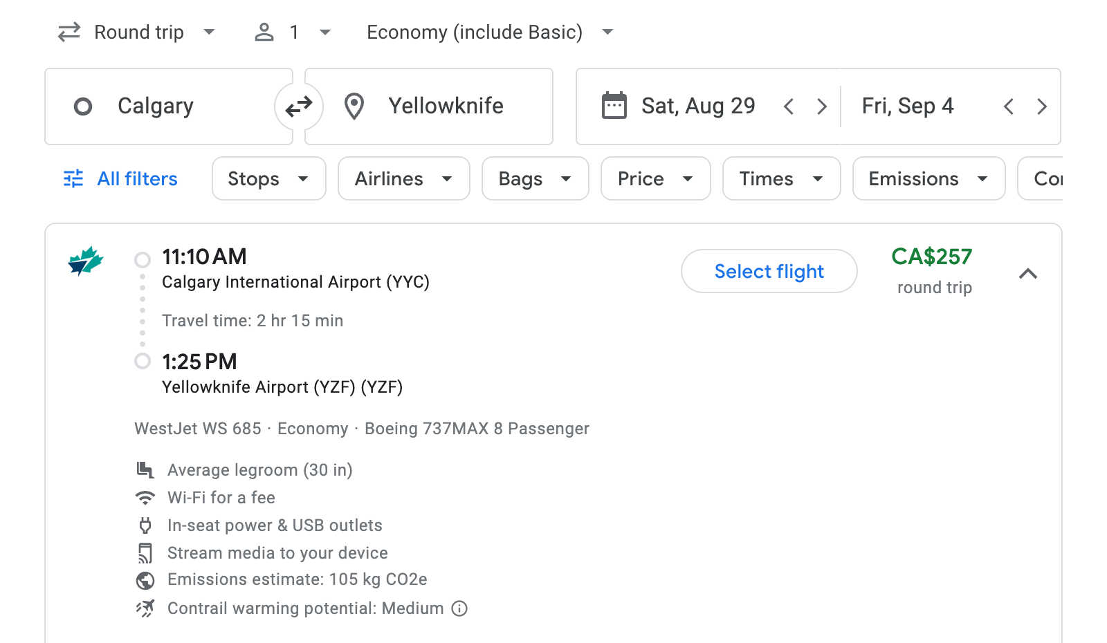
Task: Click the destination location pin icon
Action: click(354, 106)
